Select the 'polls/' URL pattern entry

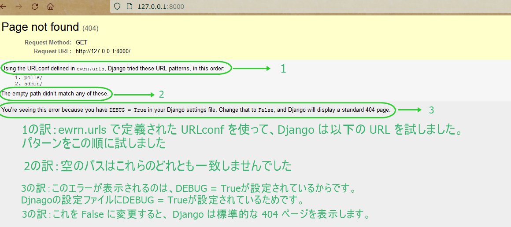coord(33,78)
